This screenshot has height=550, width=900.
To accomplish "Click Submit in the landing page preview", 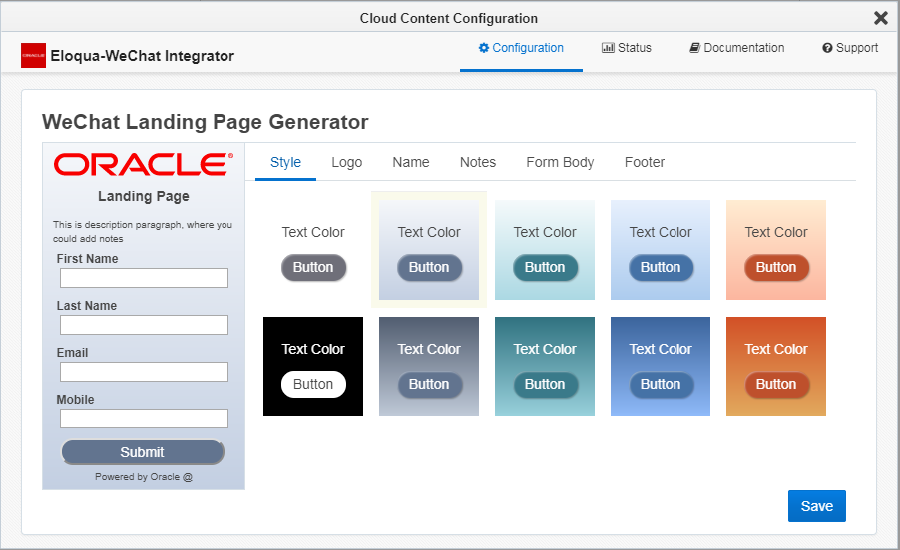I will pos(143,452).
